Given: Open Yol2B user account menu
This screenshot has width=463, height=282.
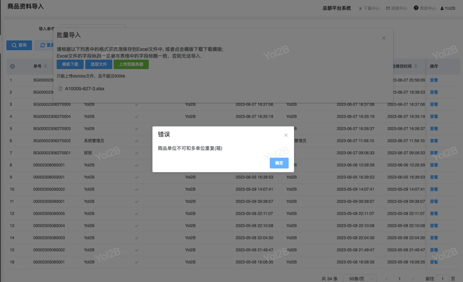Looking at the screenshot, I should pyautogui.click(x=448, y=8).
